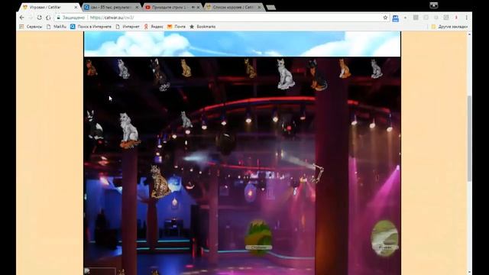Select the dark brown cat holding white flowers
The height and width of the screenshot is (275, 489).
pos(160,75)
